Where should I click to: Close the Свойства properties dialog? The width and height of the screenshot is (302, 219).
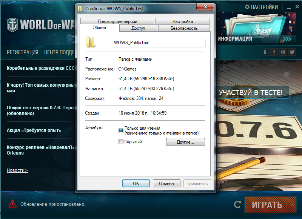205,7
